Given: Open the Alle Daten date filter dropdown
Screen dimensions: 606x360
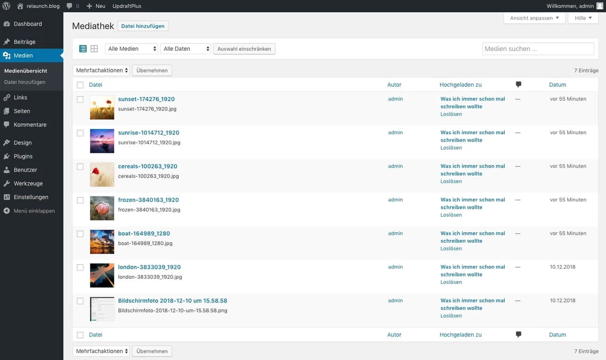Looking at the screenshot, I should 185,48.
